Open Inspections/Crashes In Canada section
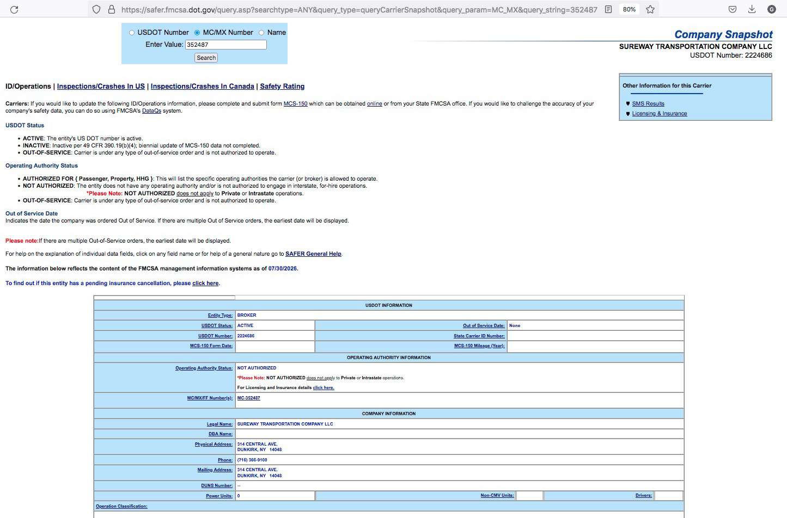The width and height of the screenshot is (787, 518). [x=203, y=87]
